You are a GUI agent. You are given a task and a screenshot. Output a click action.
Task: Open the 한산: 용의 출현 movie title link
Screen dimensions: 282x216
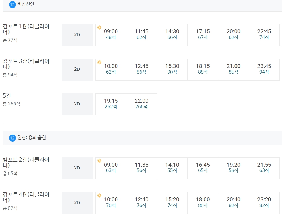[x=32, y=138]
